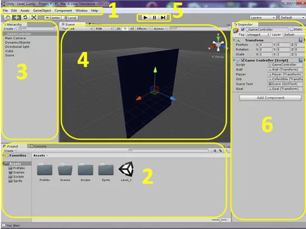The image size is (306, 229).
Task: Click the Wall (Transform) object field
Action: (x=285, y=69)
